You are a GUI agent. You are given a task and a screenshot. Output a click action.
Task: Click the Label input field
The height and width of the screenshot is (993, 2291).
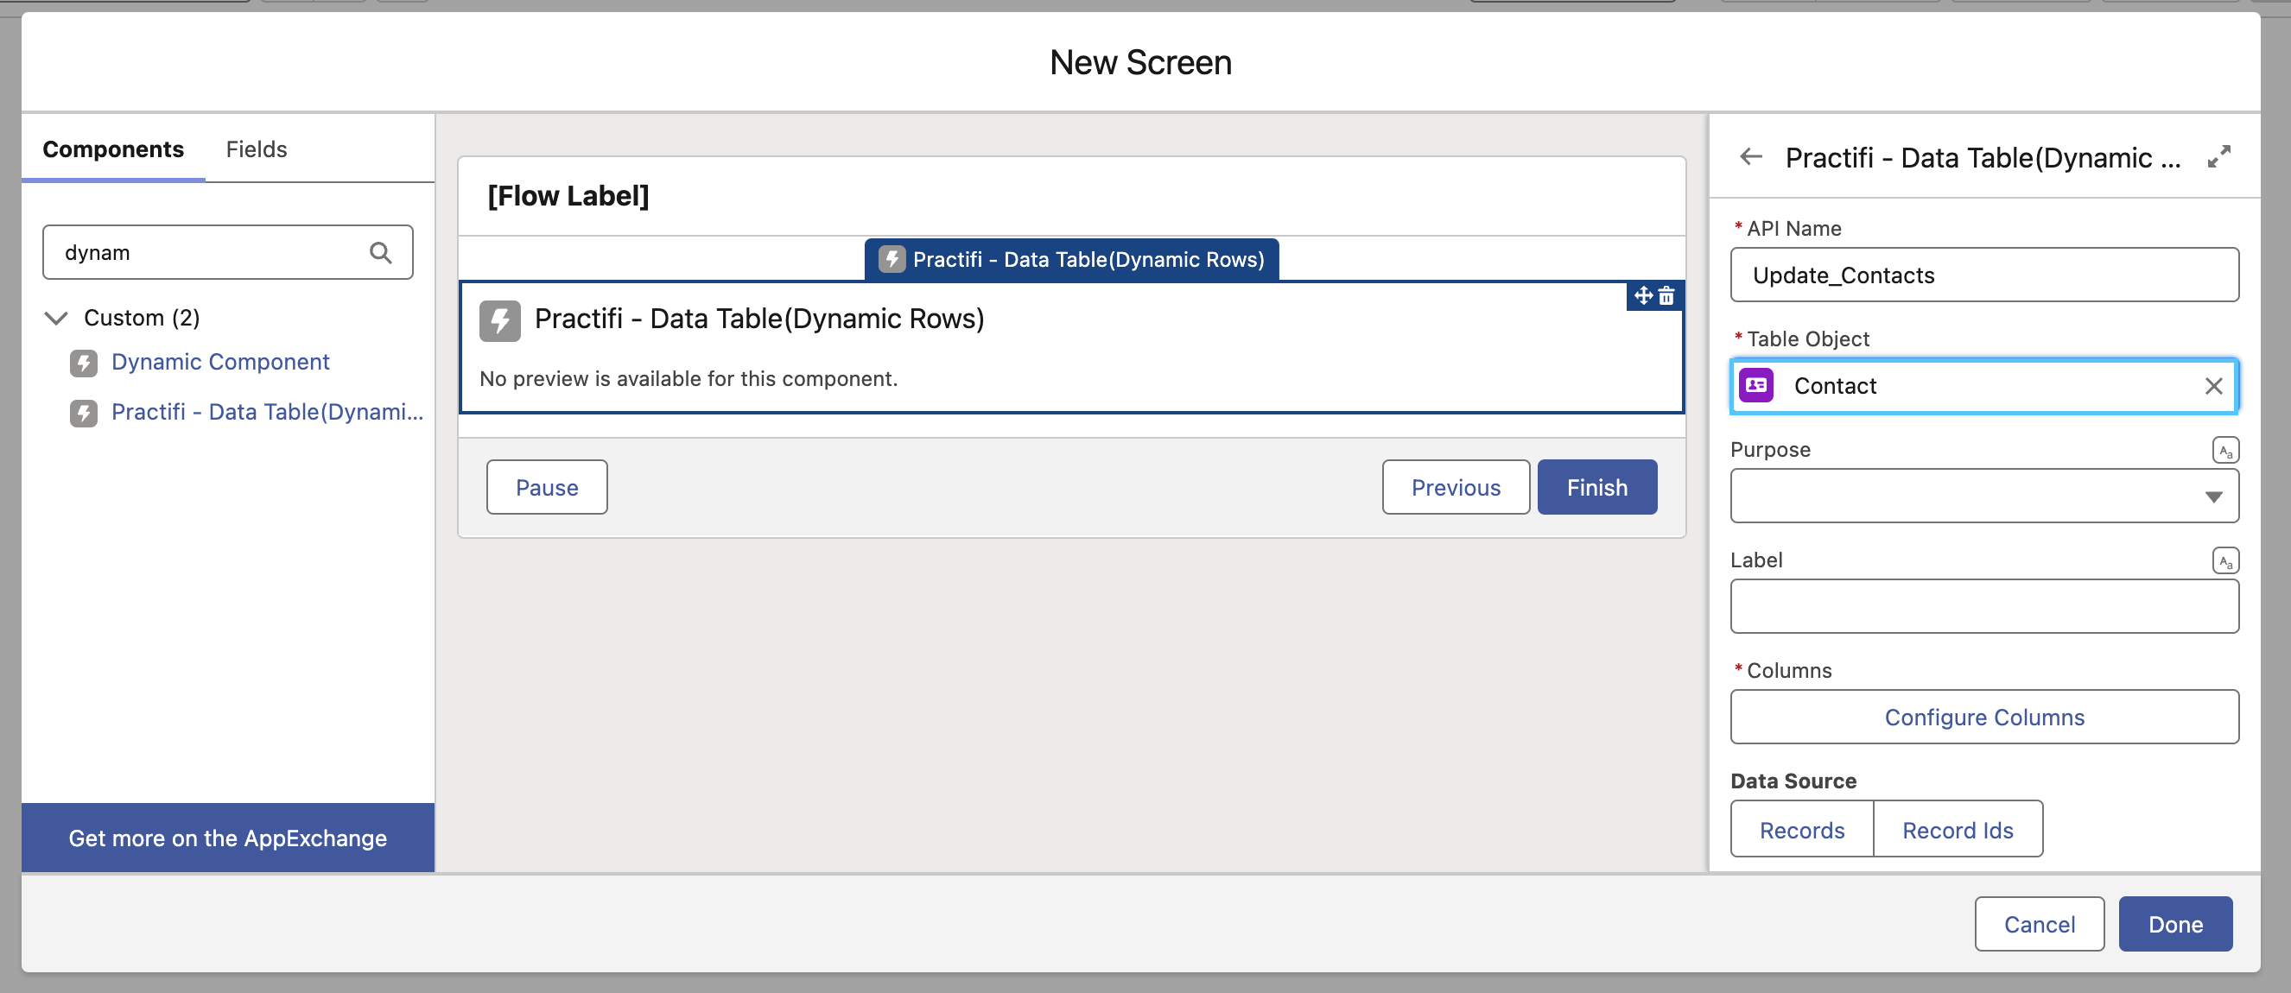tap(1984, 606)
